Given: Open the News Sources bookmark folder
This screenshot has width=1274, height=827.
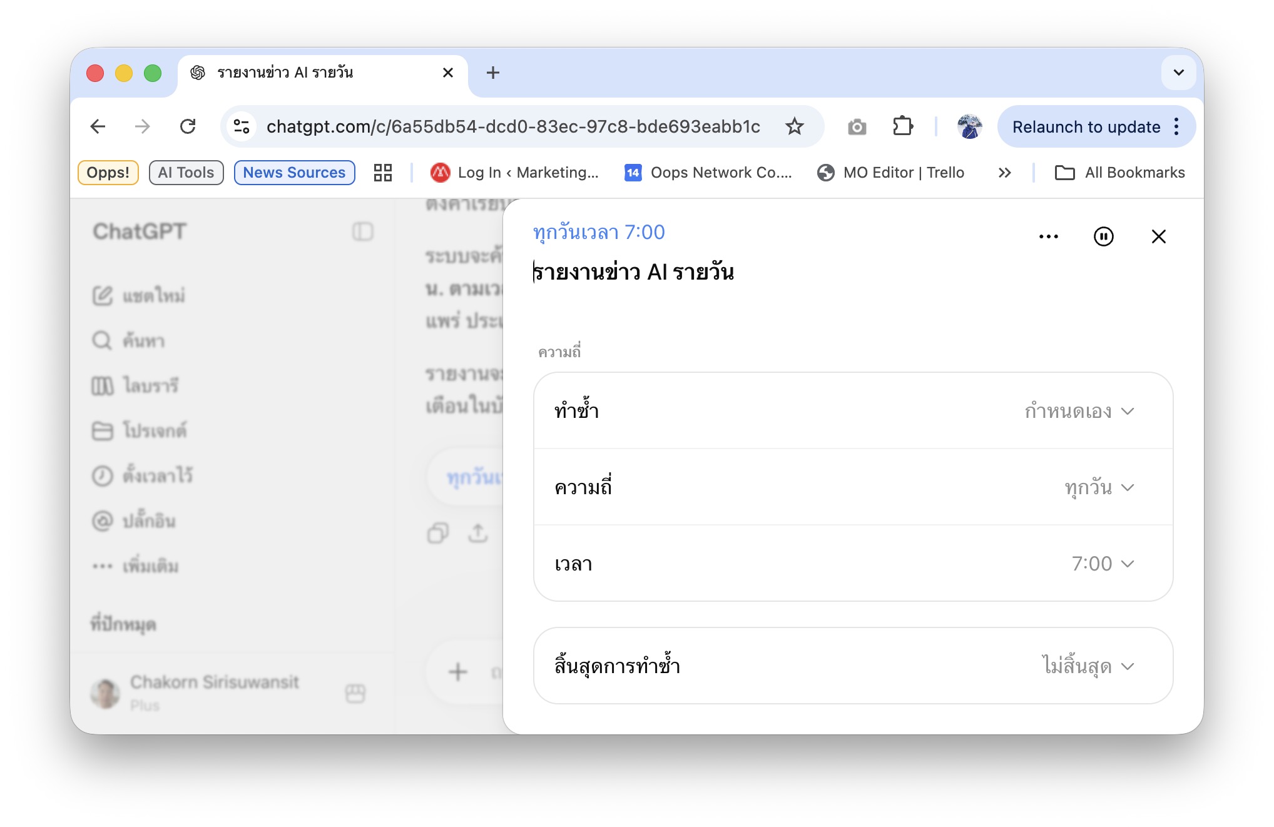Looking at the screenshot, I should click(294, 173).
